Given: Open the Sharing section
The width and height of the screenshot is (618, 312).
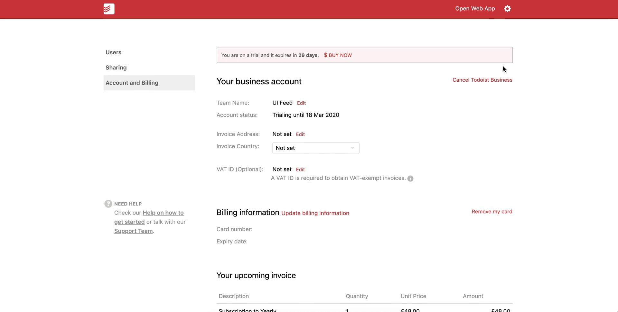Looking at the screenshot, I should 116,68.
